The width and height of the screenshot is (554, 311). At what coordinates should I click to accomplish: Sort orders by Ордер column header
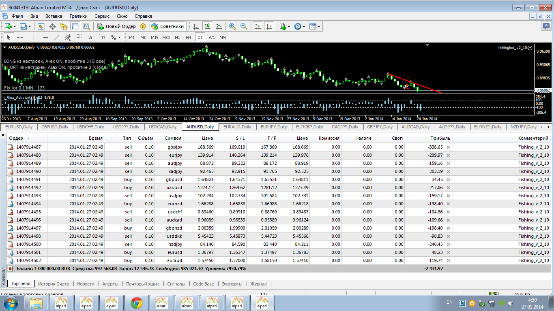27,138
